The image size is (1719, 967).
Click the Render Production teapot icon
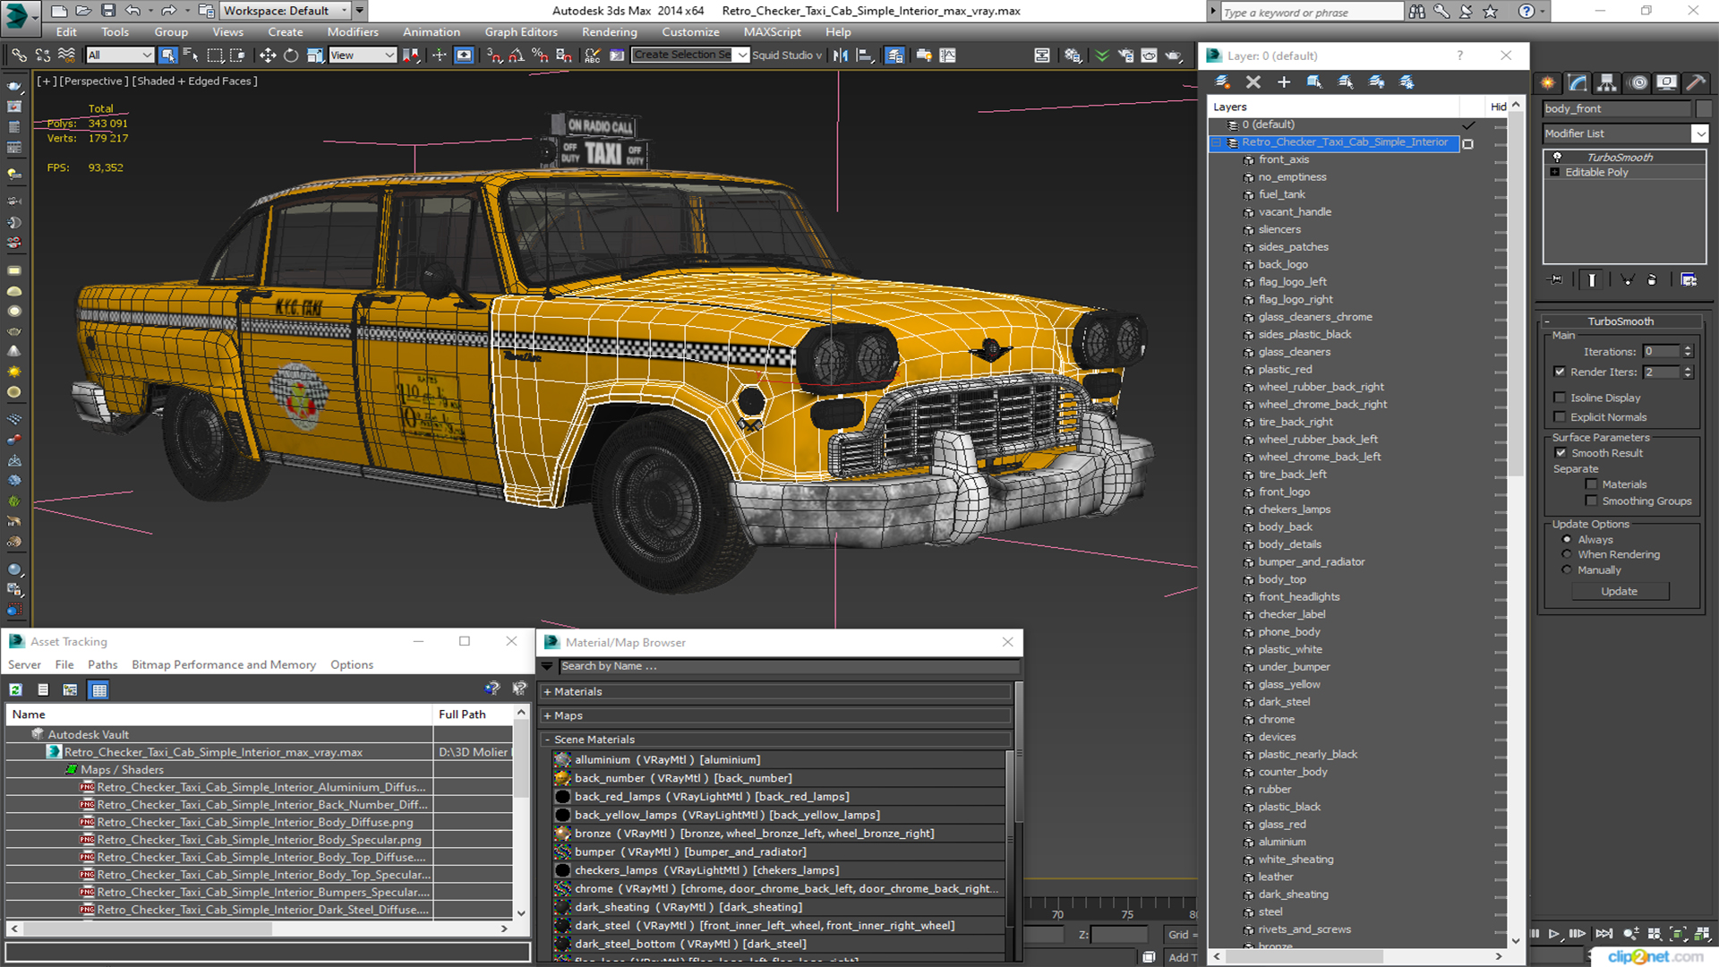[x=1173, y=56]
